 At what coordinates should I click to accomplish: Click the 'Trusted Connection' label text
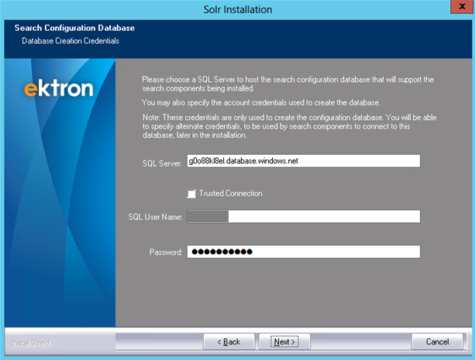coord(231,194)
